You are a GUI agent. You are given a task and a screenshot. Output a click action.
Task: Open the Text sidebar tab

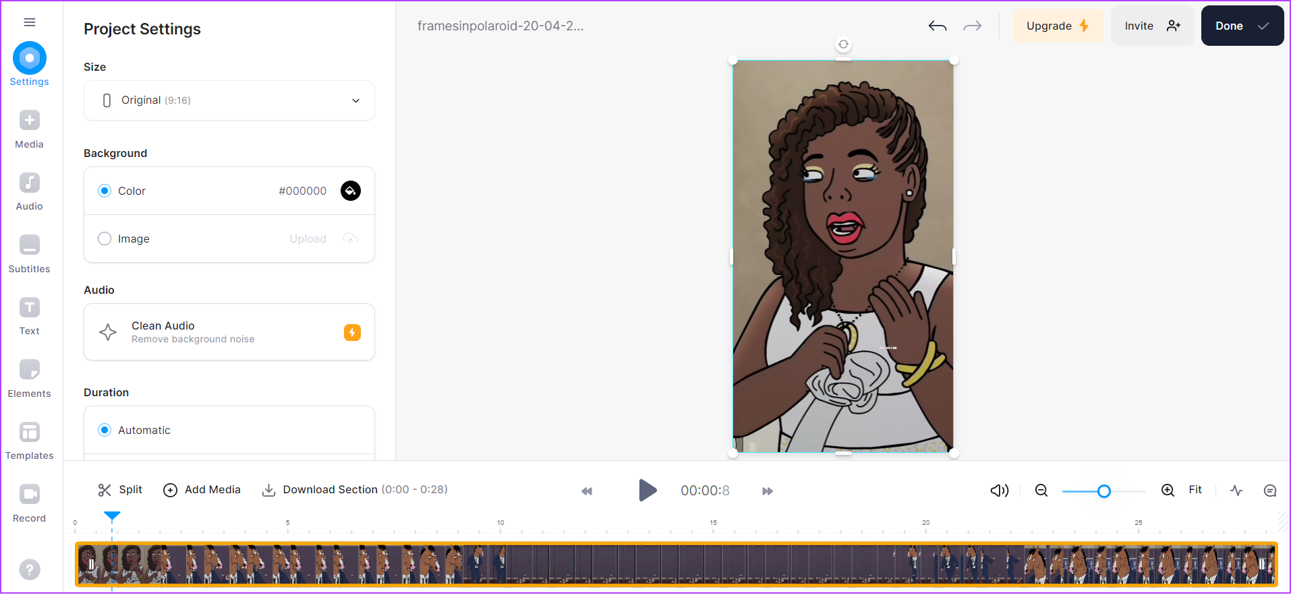click(x=30, y=317)
